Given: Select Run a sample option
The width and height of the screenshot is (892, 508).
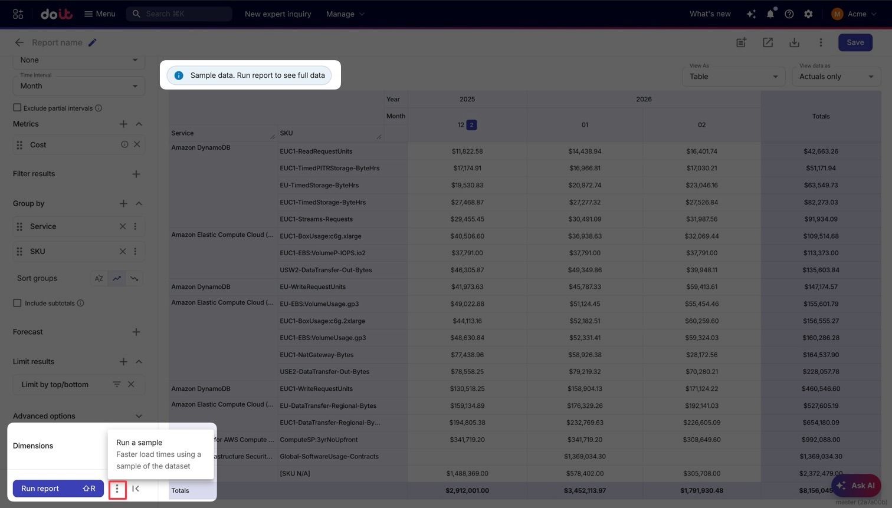Looking at the screenshot, I should [160, 454].
